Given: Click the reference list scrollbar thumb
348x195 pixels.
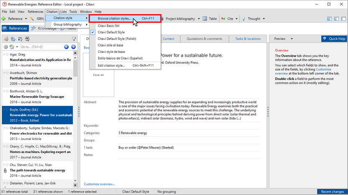Looking at the screenshot, I should point(75,68).
